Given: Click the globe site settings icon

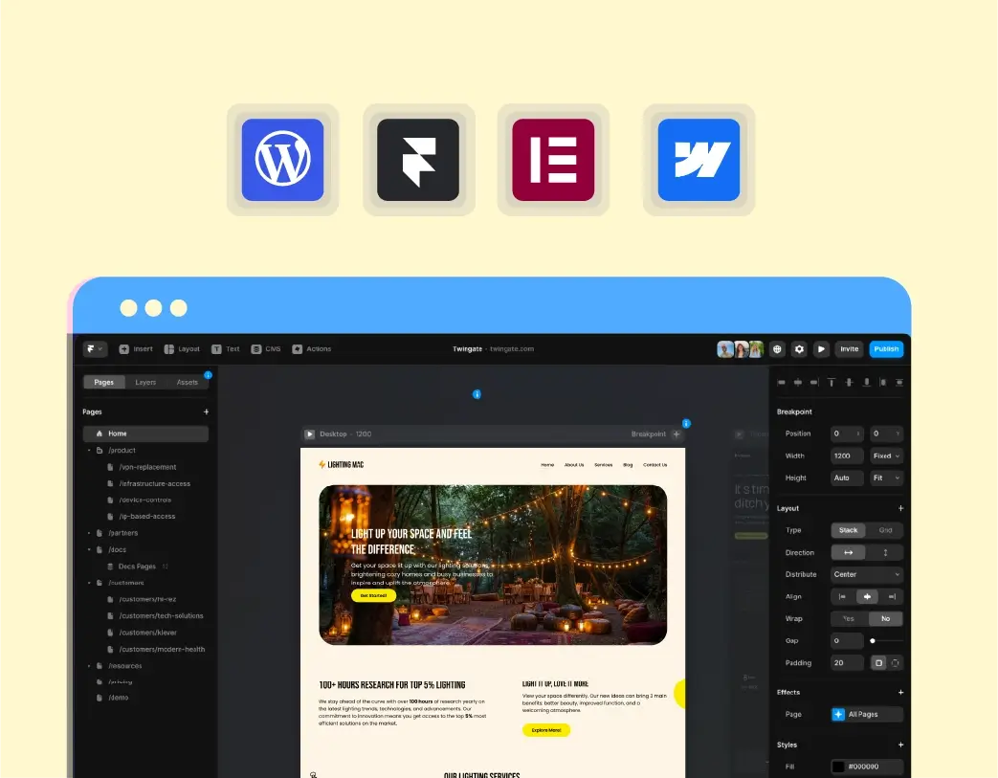Looking at the screenshot, I should click(x=777, y=349).
